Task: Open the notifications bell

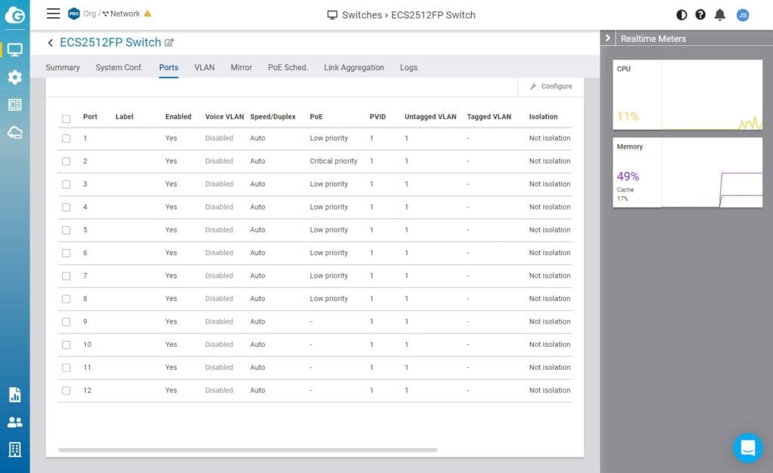Action: click(x=720, y=14)
